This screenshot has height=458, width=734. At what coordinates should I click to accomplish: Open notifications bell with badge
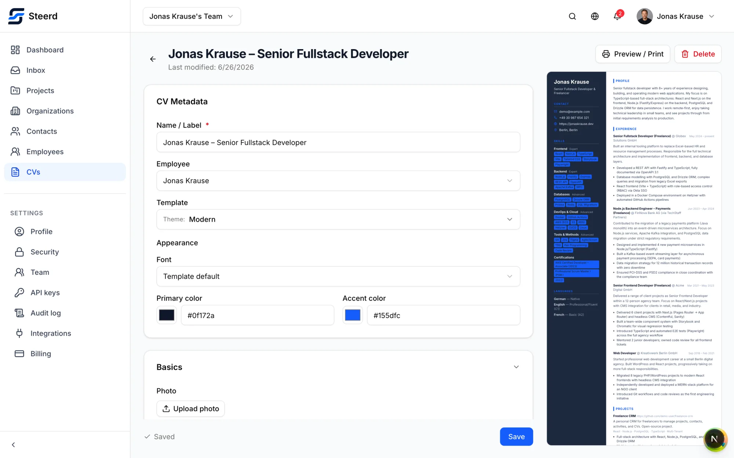(618, 16)
